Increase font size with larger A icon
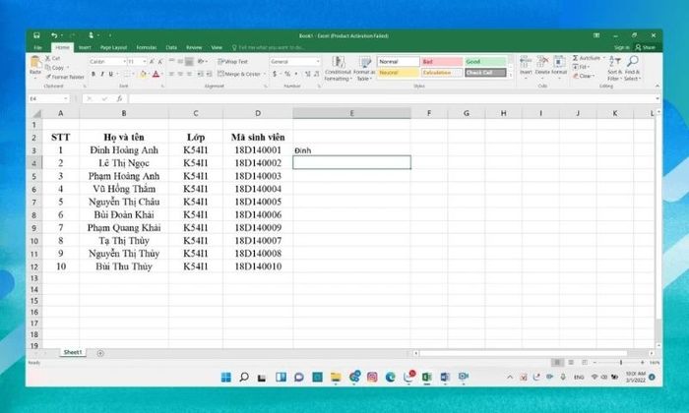Viewport: 689px width, 413px height. pos(152,62)
